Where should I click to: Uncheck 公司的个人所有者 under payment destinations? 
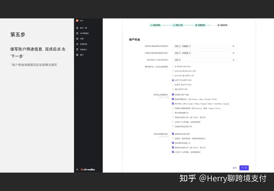(x=173, y=152)
